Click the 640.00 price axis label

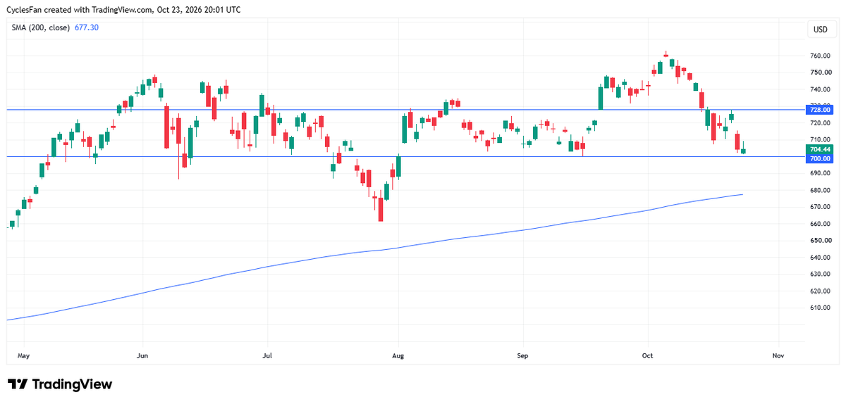pos(819,257)
